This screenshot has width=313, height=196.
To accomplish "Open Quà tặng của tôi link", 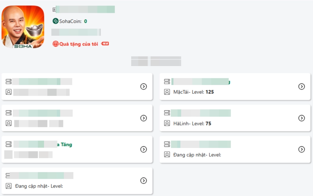I will (x=79, y=44).
